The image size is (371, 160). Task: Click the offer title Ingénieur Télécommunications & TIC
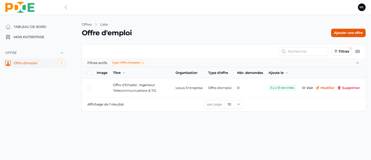pos(135,88)
